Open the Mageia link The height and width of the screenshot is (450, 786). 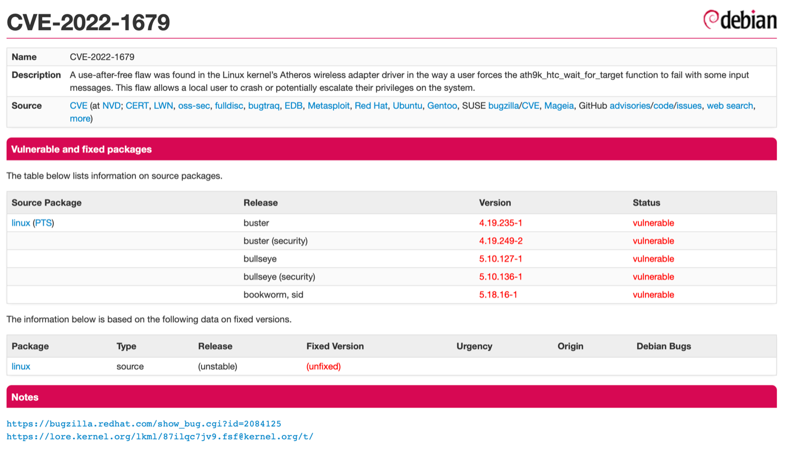[x=559, y=105]
